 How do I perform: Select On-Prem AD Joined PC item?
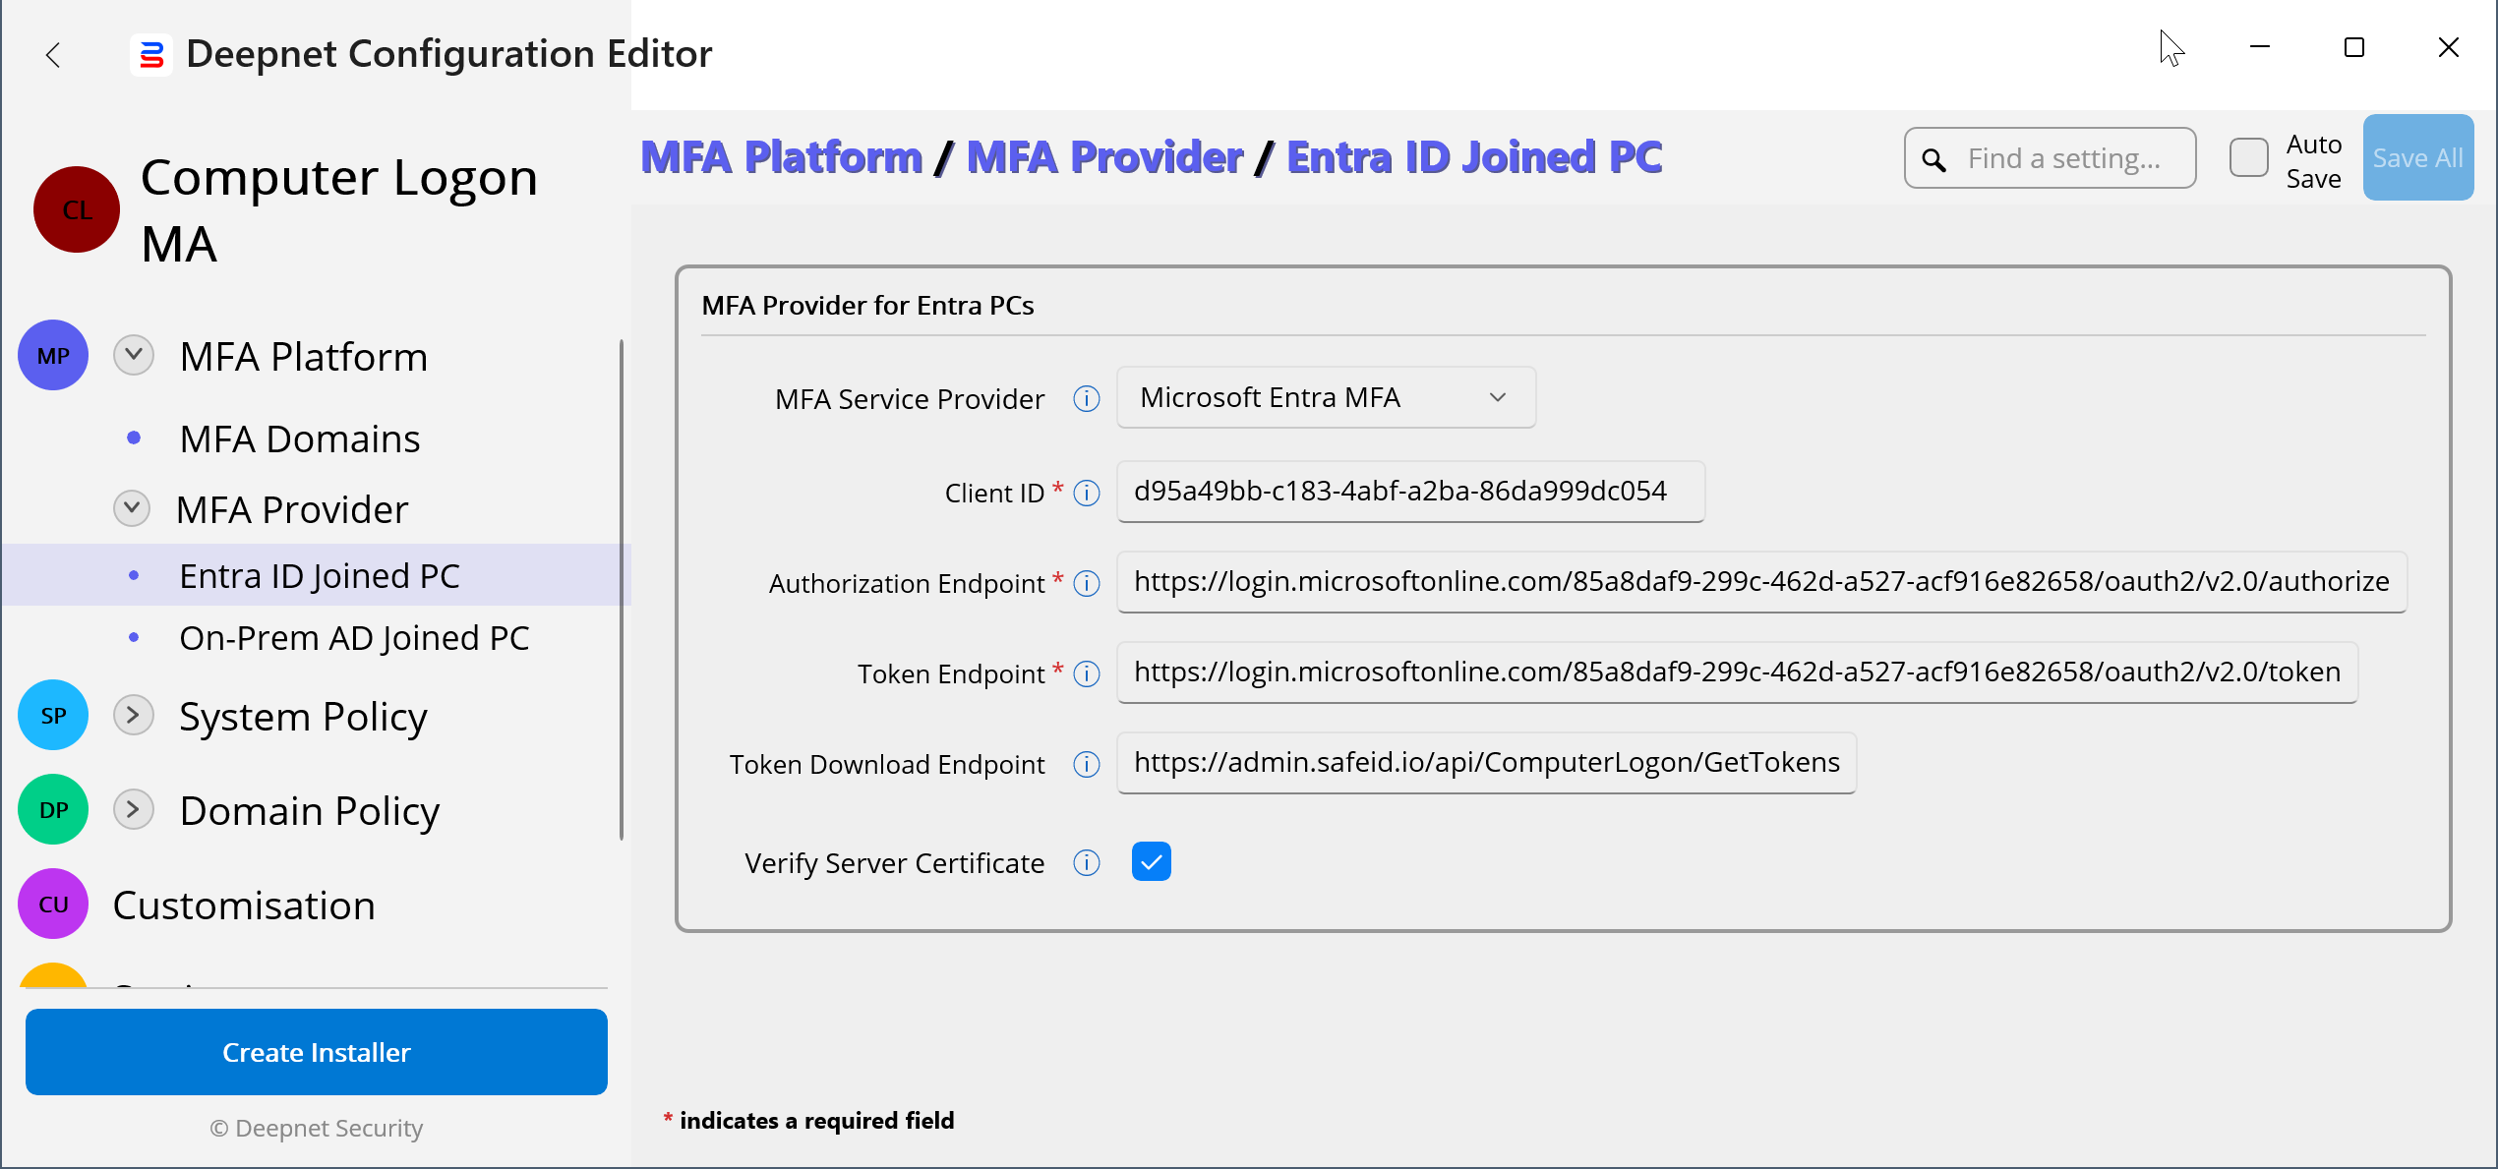pos(354,638)
